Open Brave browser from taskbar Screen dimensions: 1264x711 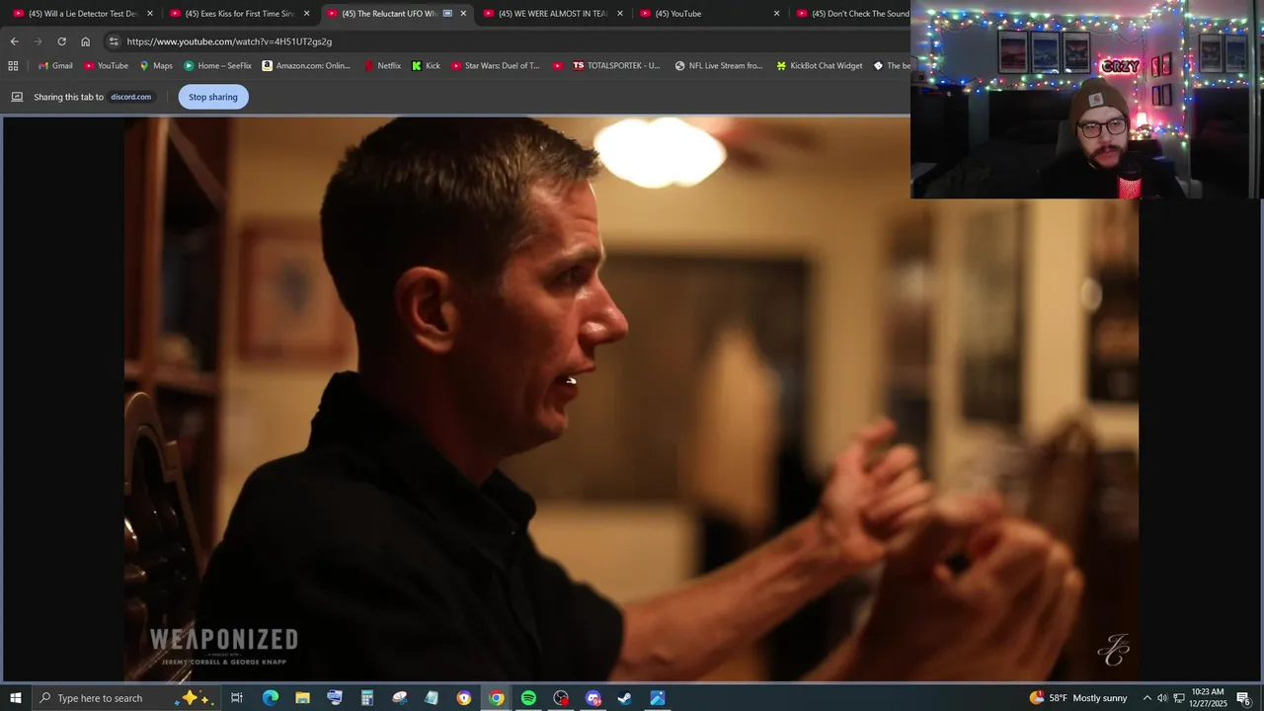464,698
